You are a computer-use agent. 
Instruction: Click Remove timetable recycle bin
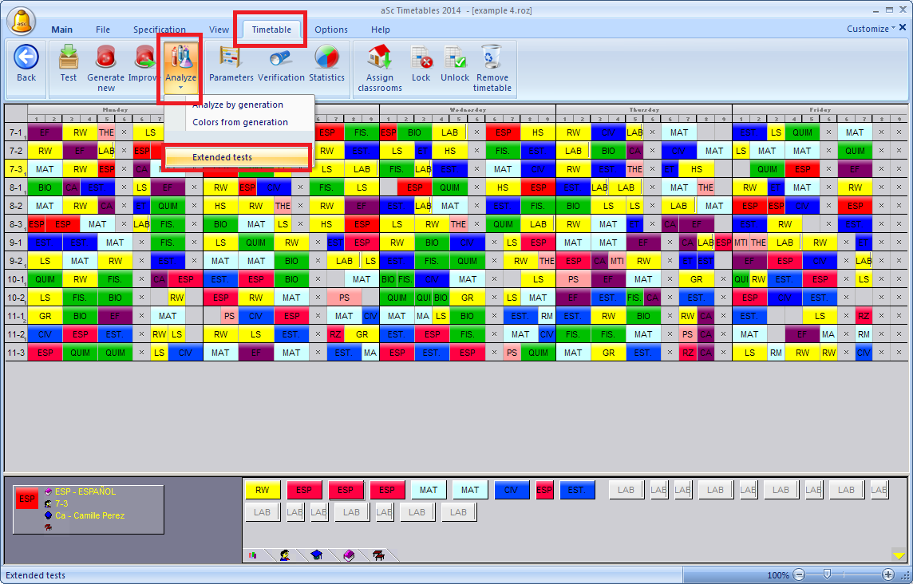[x=492, y=58]
